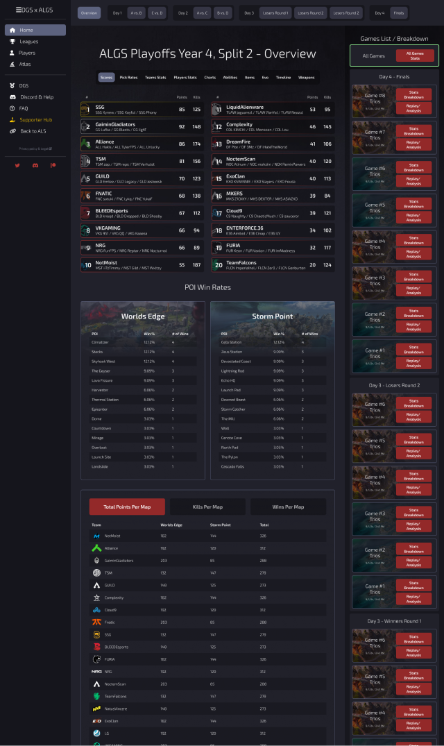Open the Losers Round 1 tab
This screenshot has height=746, width=444.
click(275, 13)
